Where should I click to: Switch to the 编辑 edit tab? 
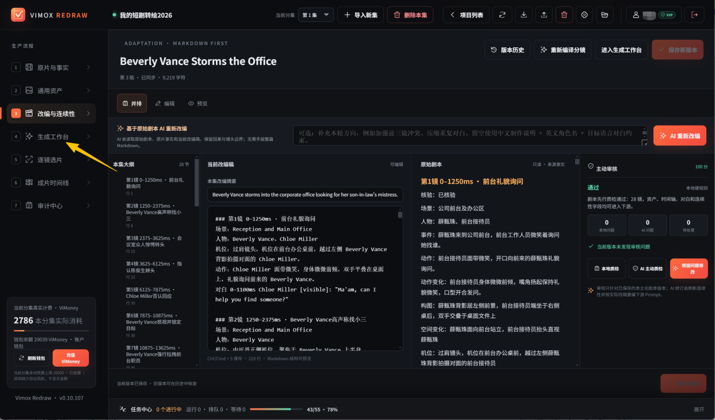[x=165, y=103]
